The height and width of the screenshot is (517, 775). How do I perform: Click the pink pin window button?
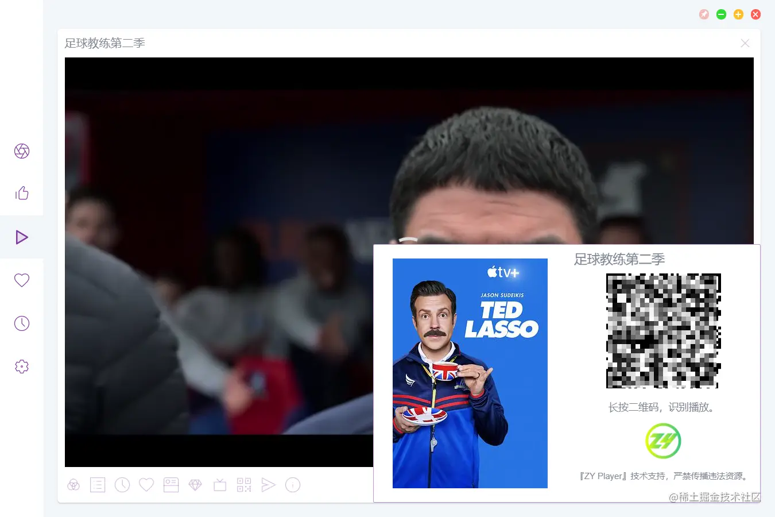coord(704,14)
